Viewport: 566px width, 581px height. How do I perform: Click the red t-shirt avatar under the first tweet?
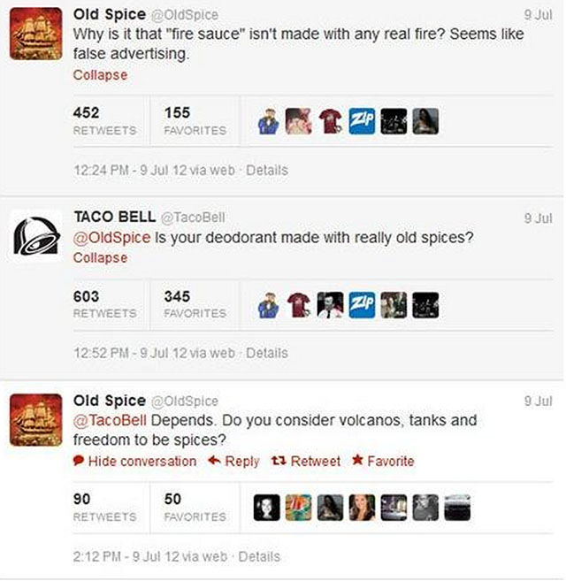(330, 121)
